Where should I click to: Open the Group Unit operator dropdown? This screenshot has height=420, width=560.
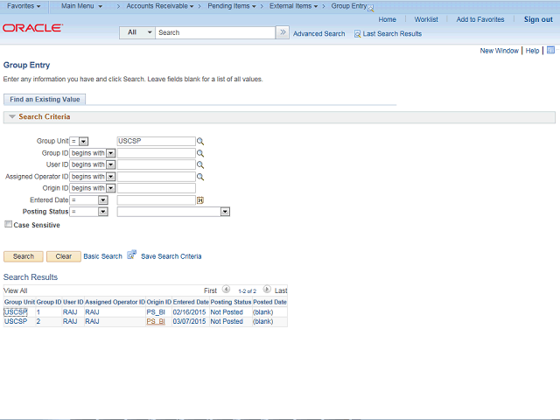pyautogui.click(x=83, y=142)
